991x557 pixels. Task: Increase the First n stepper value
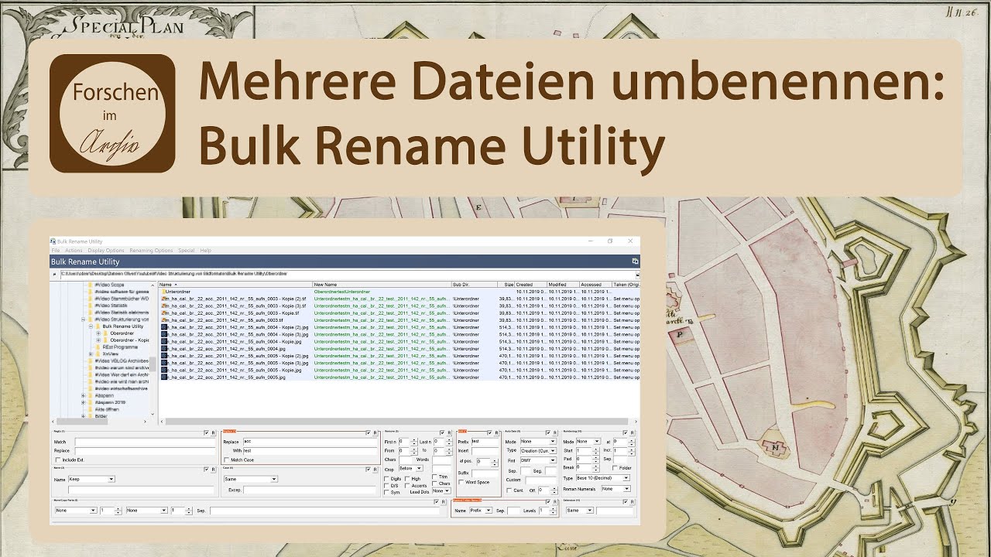pos(414,439)
